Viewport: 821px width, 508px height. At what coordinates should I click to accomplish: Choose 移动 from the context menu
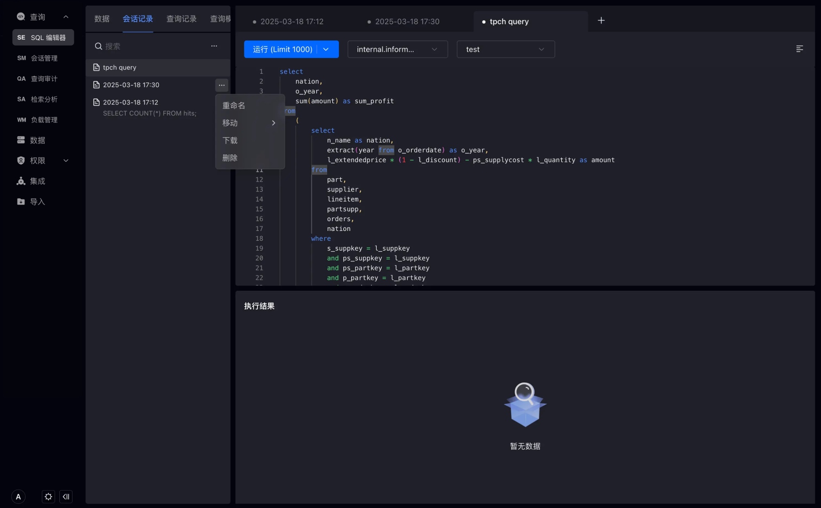(x=250, y=123)
